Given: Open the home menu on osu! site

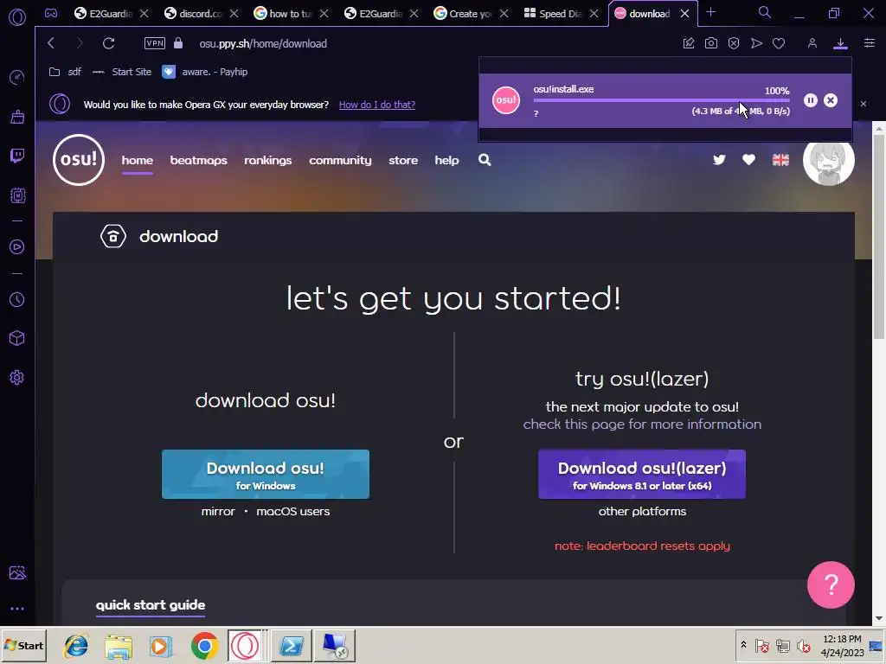Looking at the screenshot, I should (138, 160).
